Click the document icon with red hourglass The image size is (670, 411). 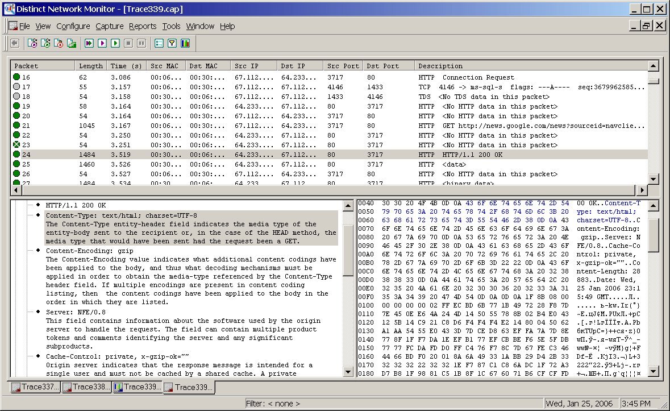(59, 43)
